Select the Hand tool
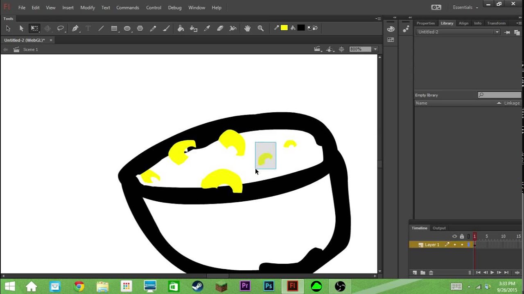This screenshot has width=524, height=294. (x=247, y=28)
